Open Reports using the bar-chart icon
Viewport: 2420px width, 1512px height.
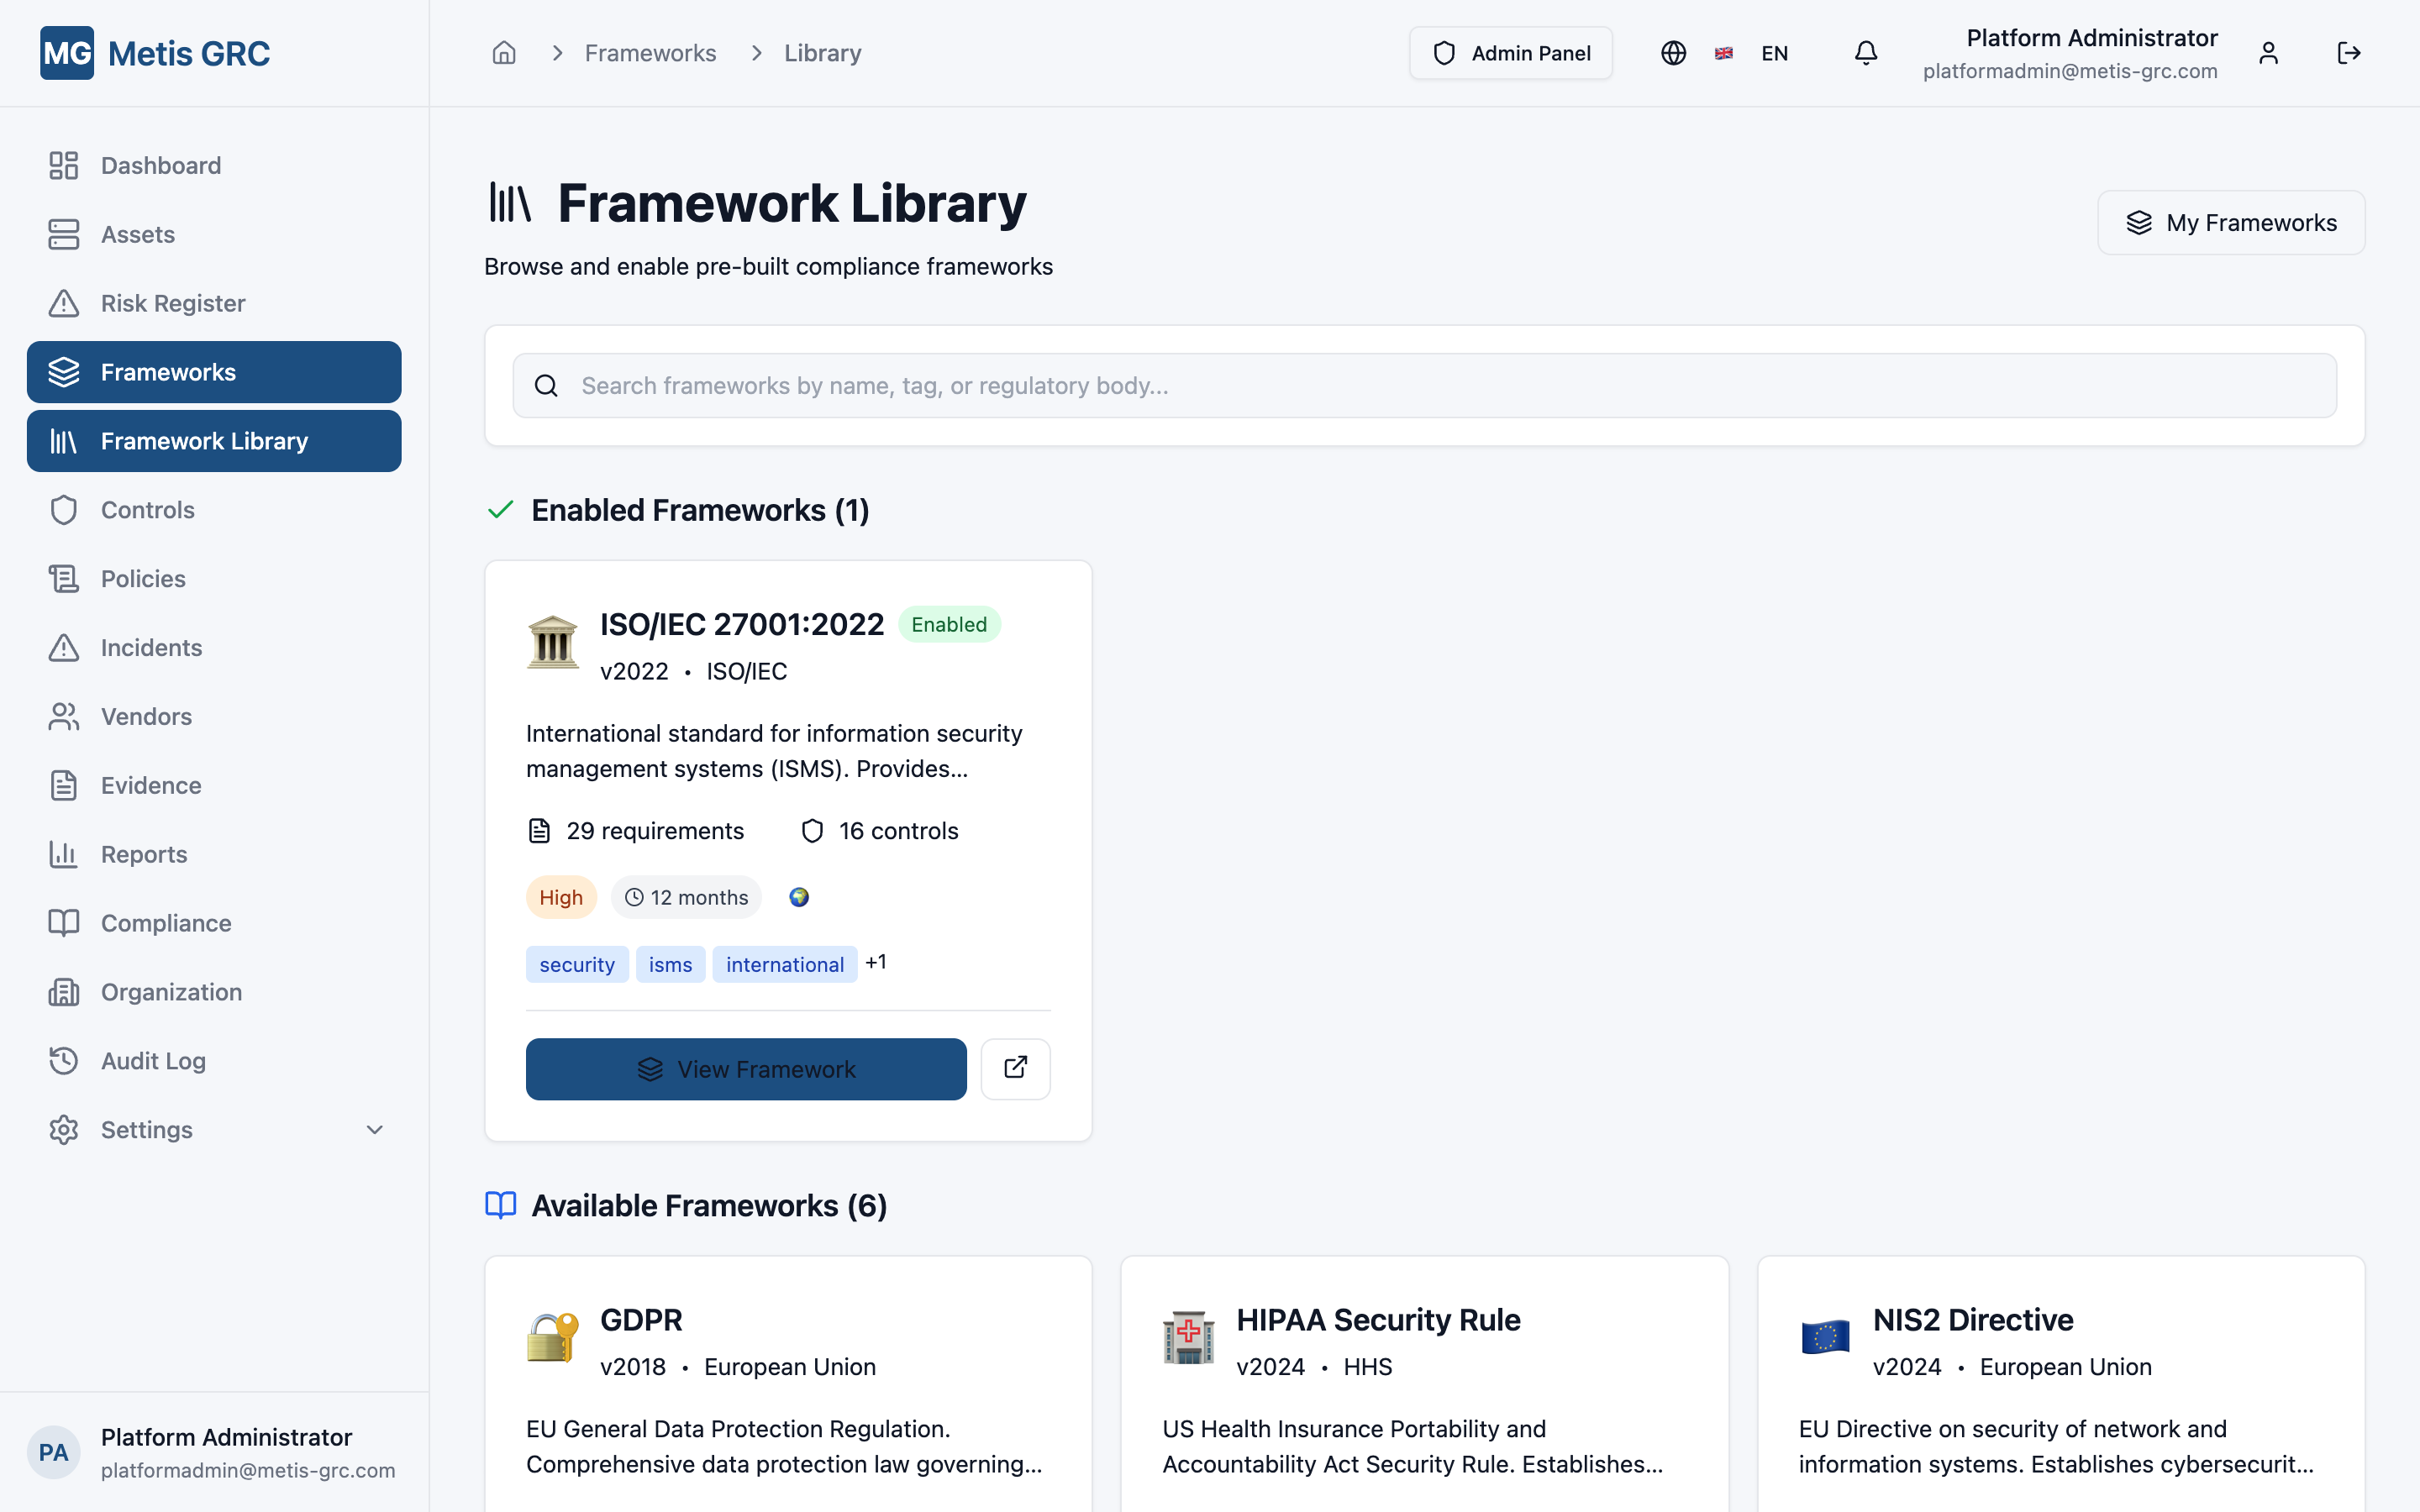point(63,853)
